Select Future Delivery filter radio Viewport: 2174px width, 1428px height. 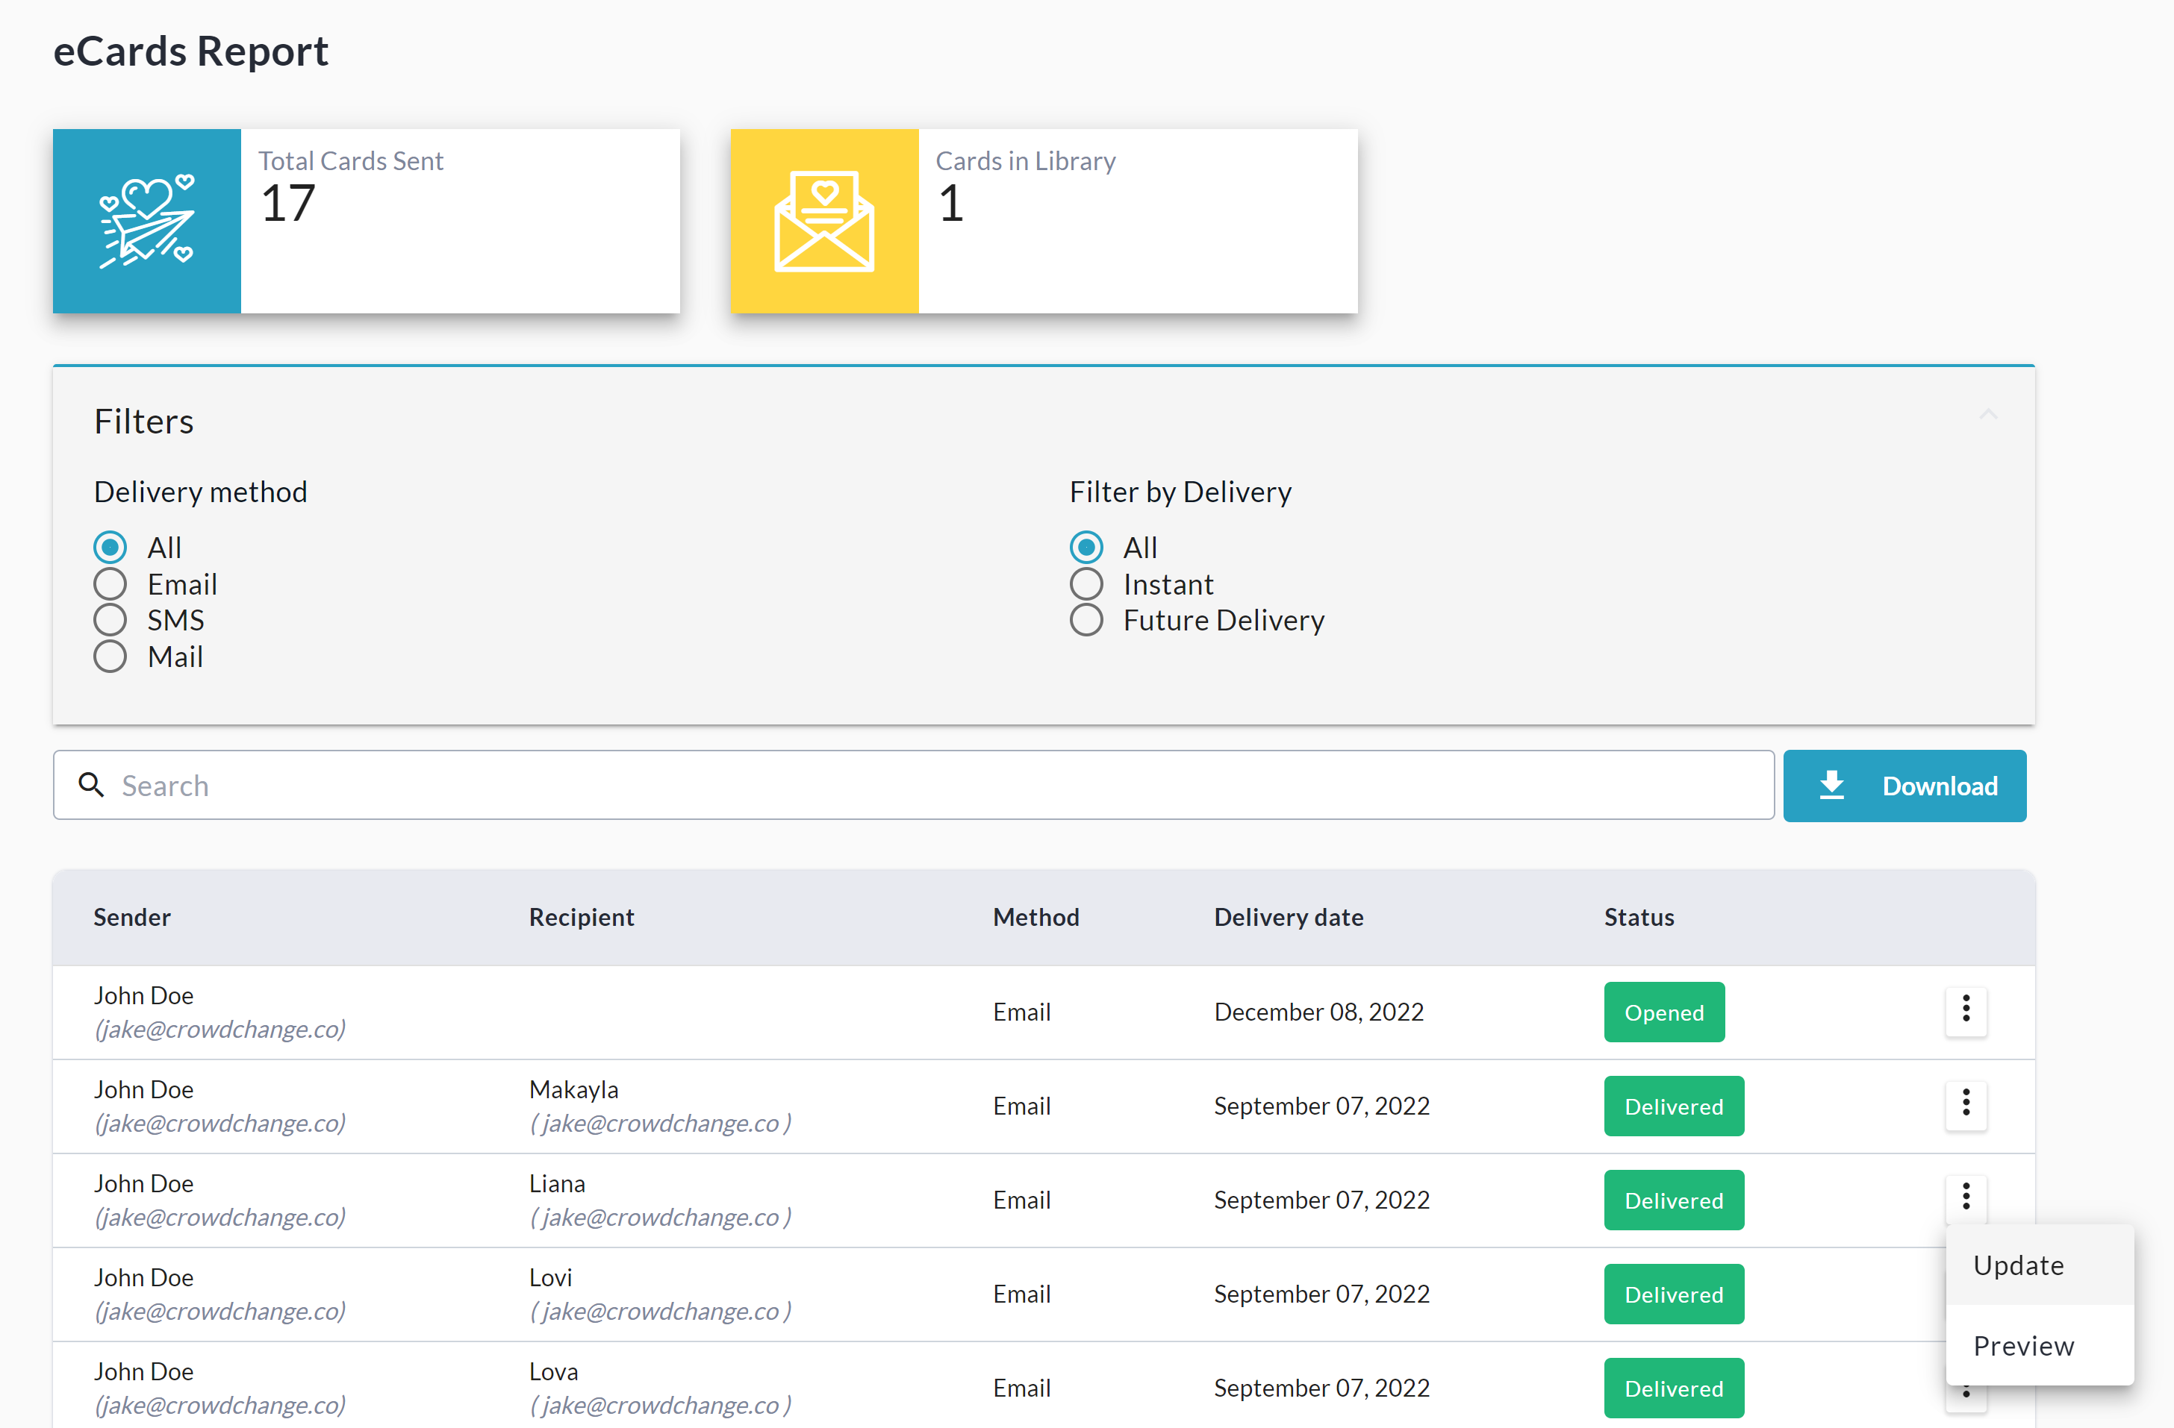point(1086,620)
